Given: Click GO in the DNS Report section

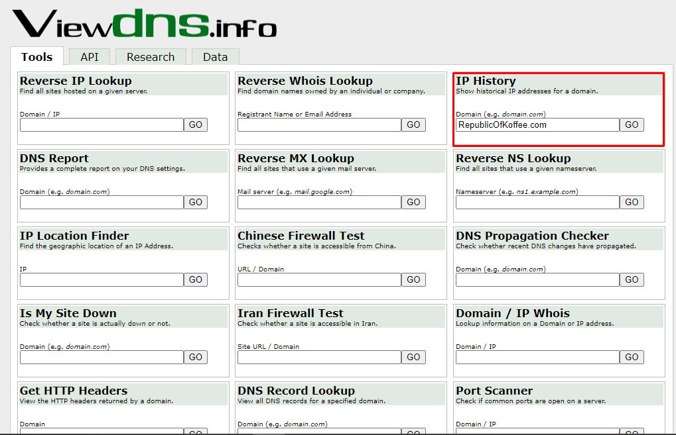Looking at the screenshot, I should coord(195,202).
